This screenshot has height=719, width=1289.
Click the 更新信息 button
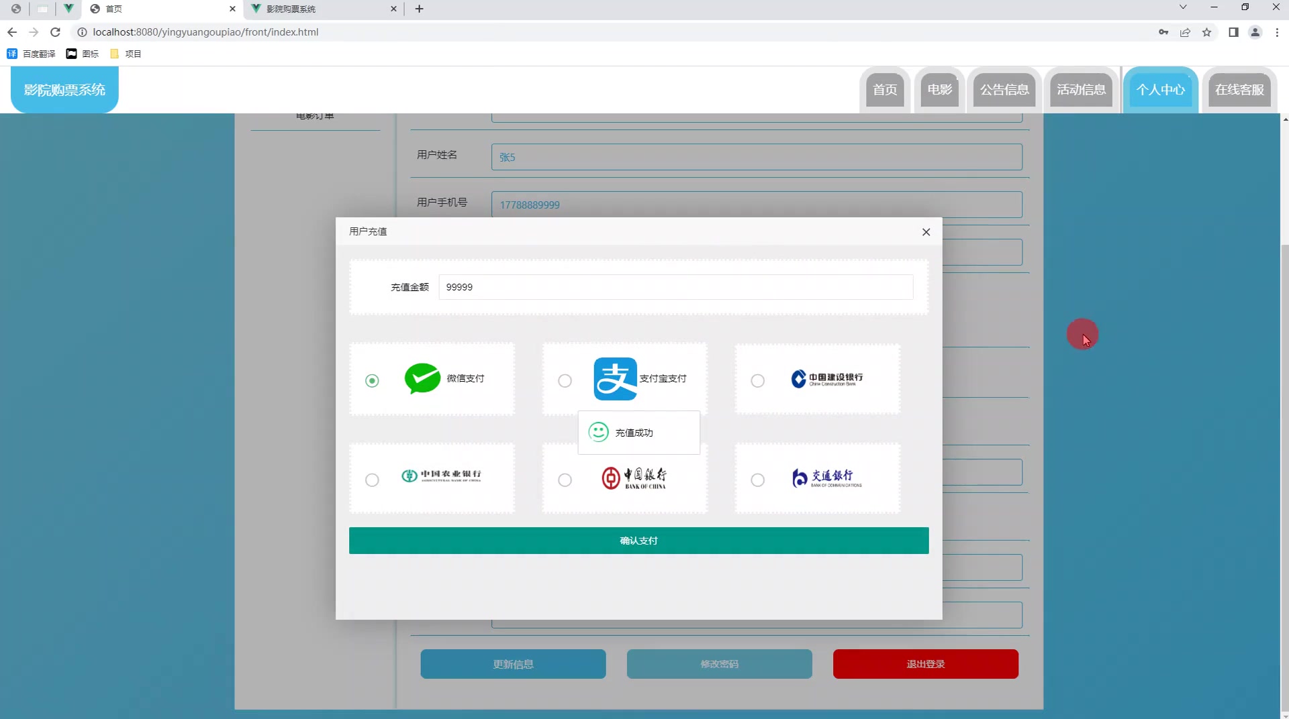point(513,664)
